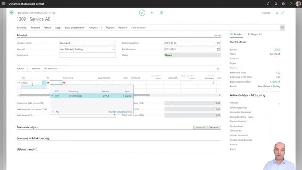Viewport: 302px width, 170px height.
Task: Click the 2021-07-02 summary in Fakturadetaljer
Action: click(201, 127)
